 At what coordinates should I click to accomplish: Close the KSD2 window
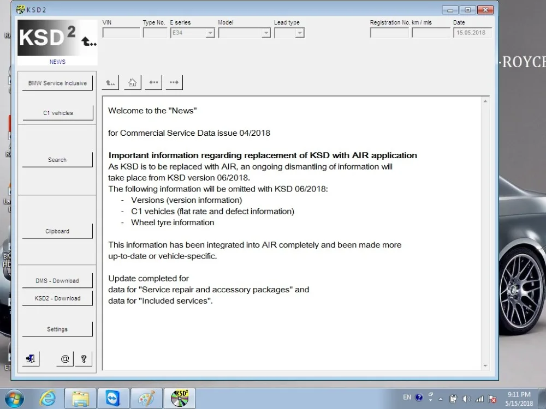485,10
